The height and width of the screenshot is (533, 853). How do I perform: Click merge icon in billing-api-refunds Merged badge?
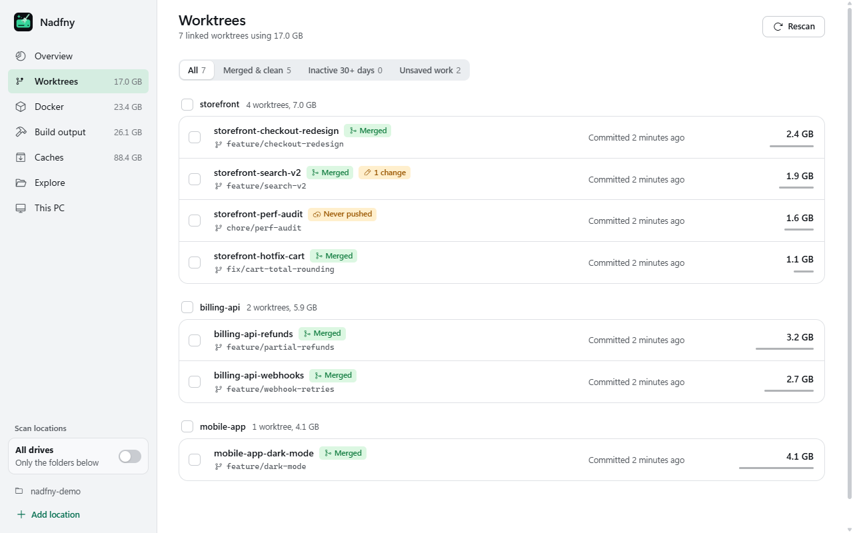click(x=307, y=334)
